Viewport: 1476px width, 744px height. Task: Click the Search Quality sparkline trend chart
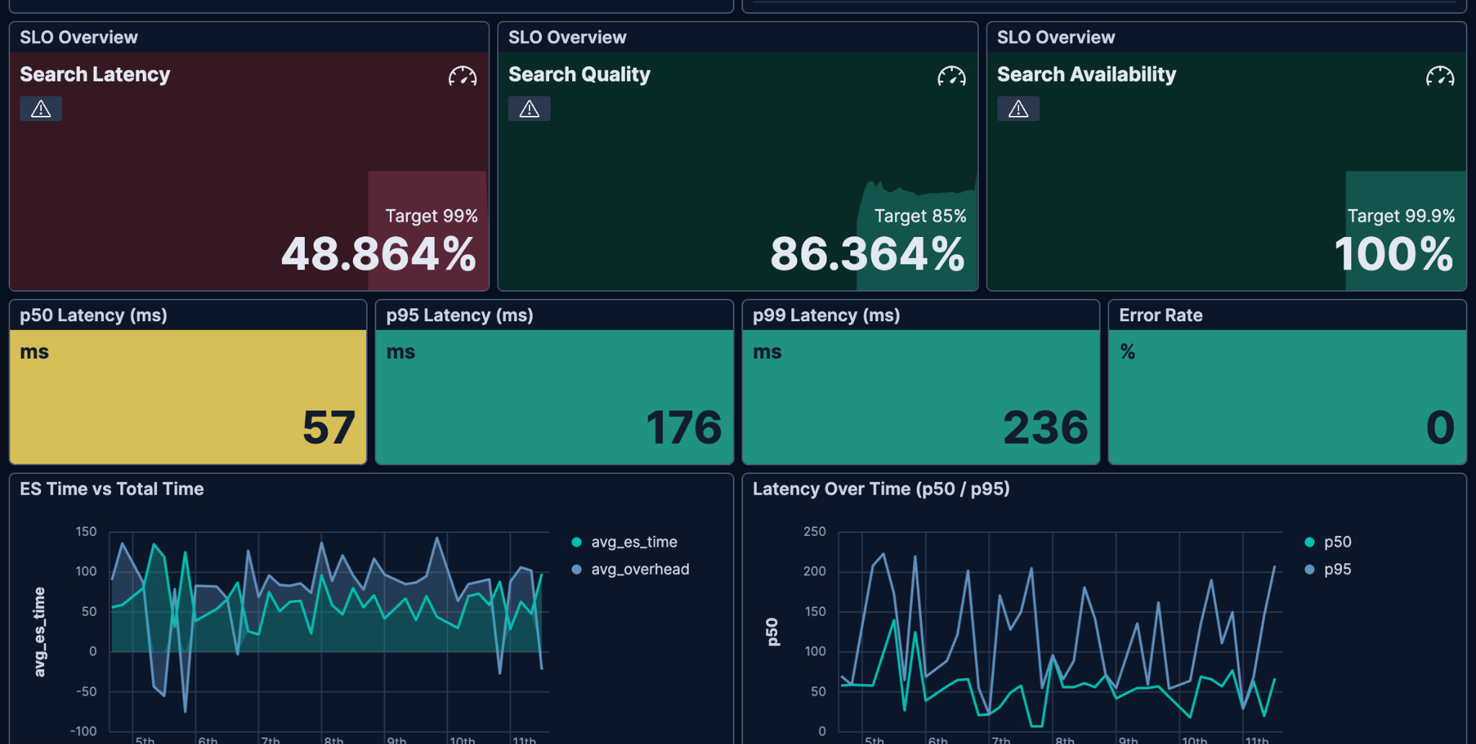tap(917, 230)
